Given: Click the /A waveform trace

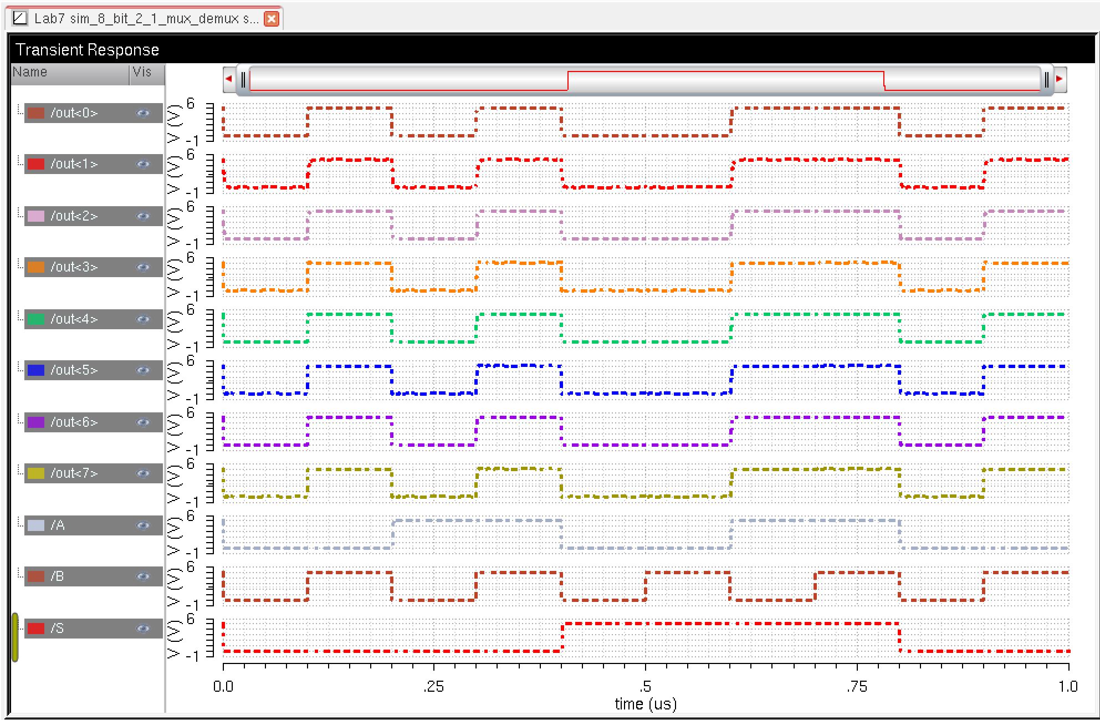Looking at the screenshot, I should coord(646,534).
